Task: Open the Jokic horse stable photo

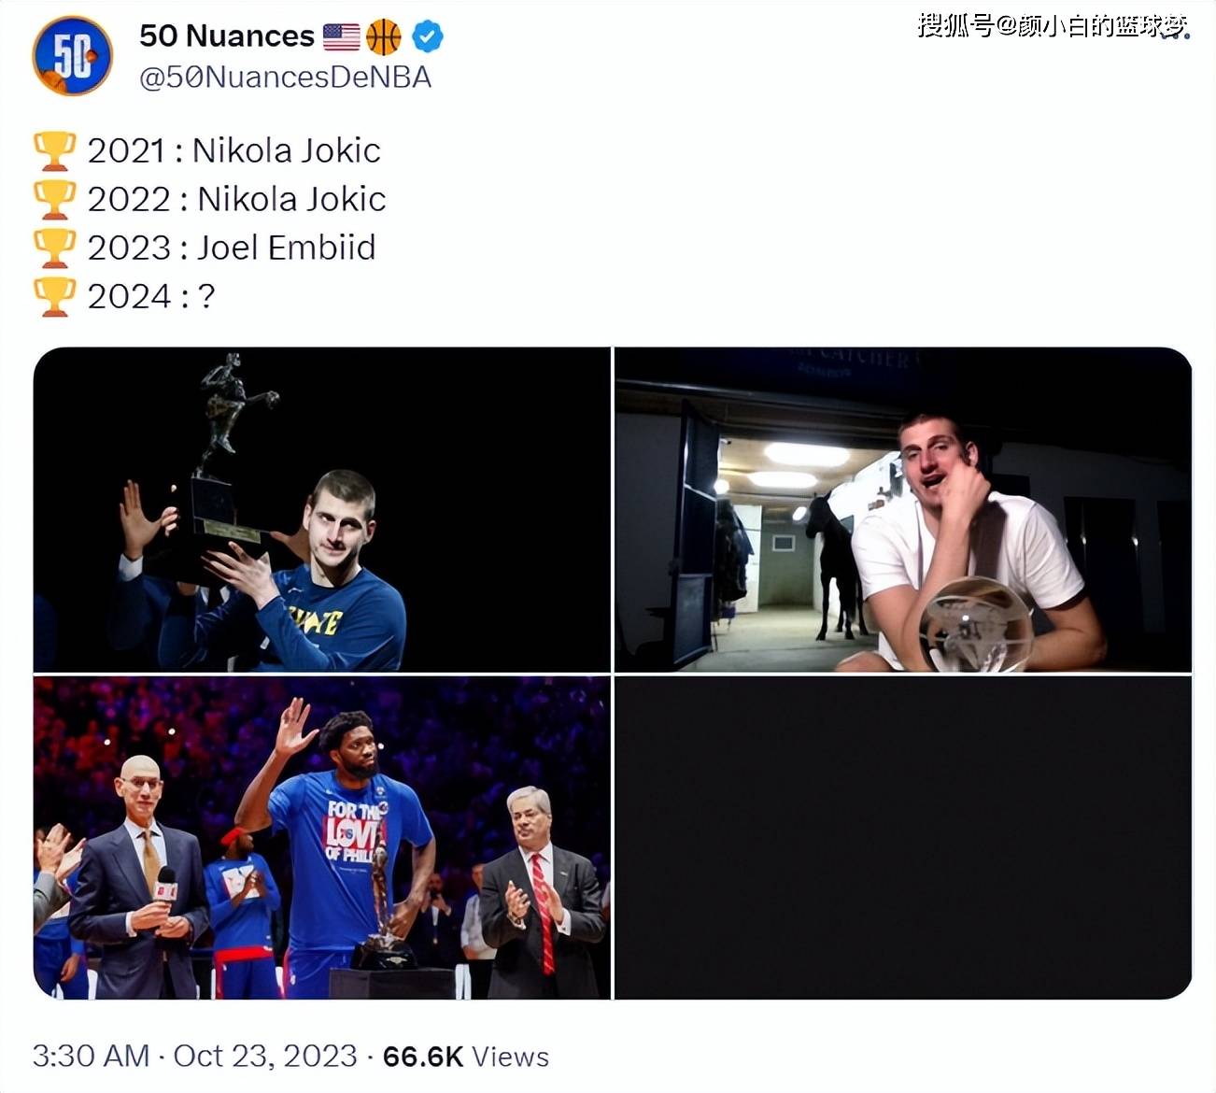Action: coord(903,509)
